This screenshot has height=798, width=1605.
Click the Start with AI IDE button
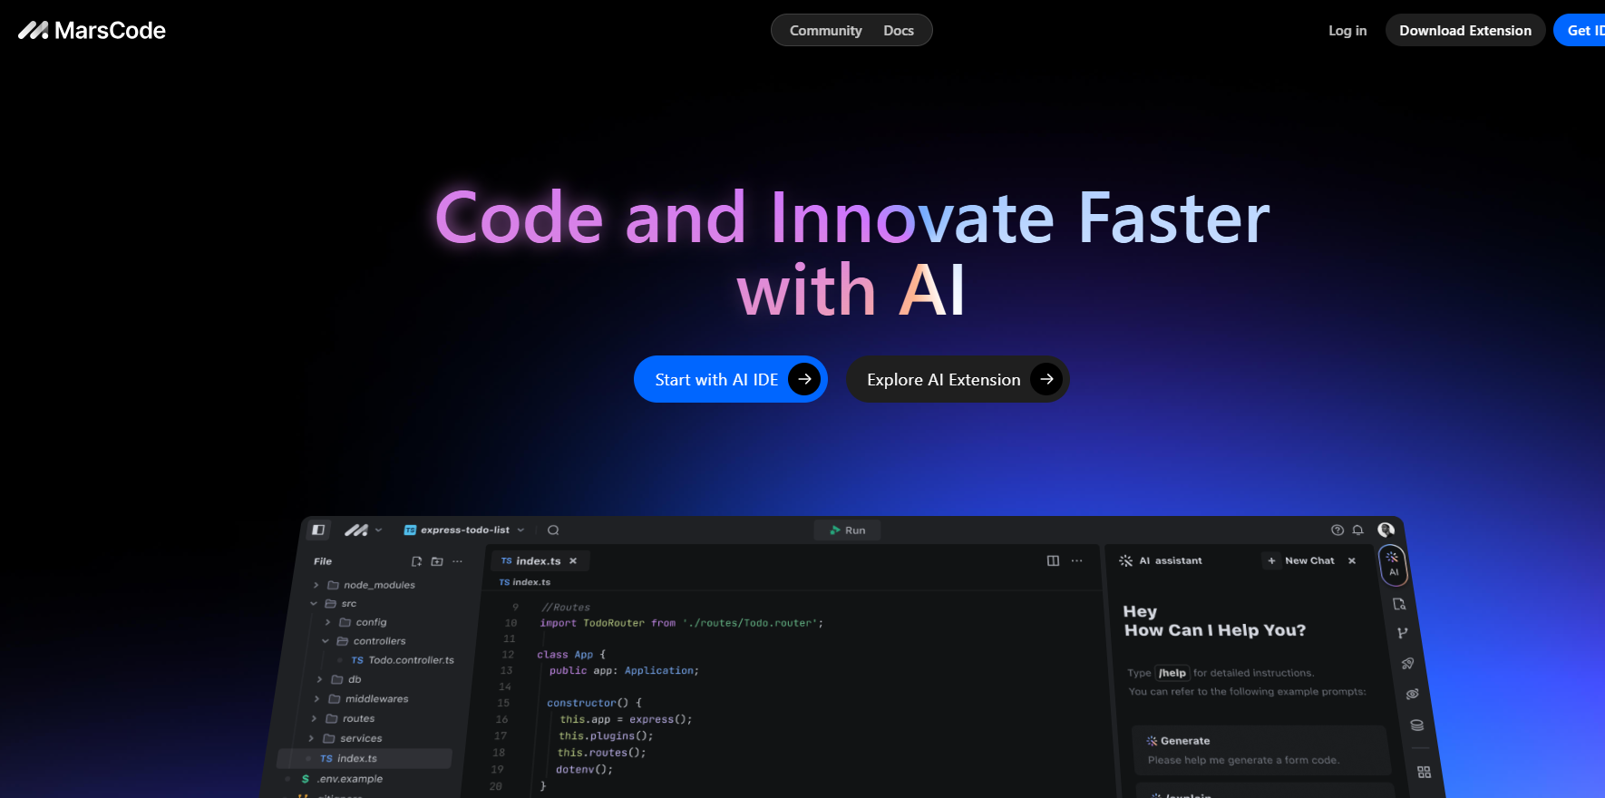tap(731, 379)
